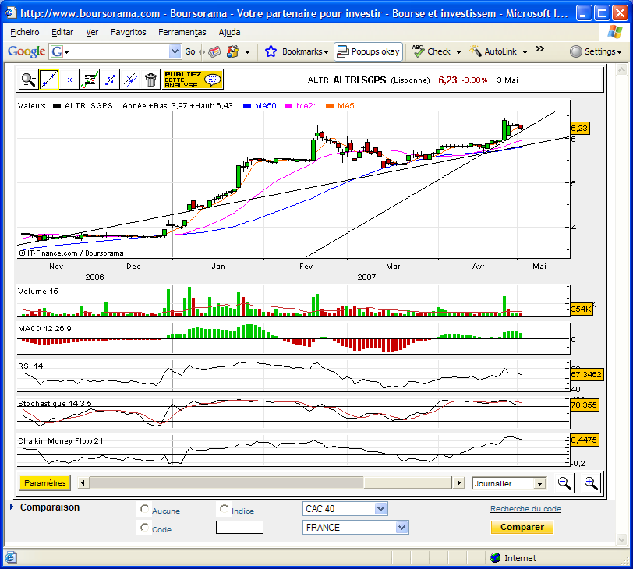This screenshot has width=633, height=569.
Task: Click the MA21 legend magenta swatch
Action: coord(288,106)
